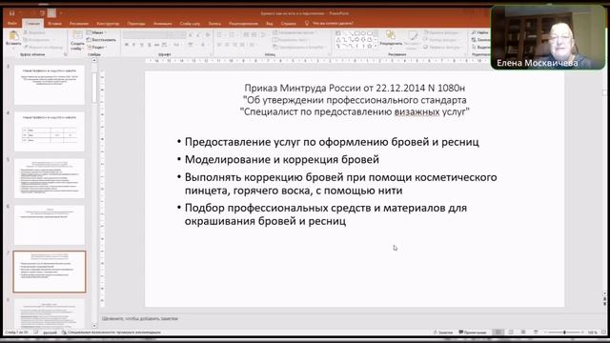Open the Section (Раздел) dropdown
The image size is (610, 343).
click(x=96, y=47)
